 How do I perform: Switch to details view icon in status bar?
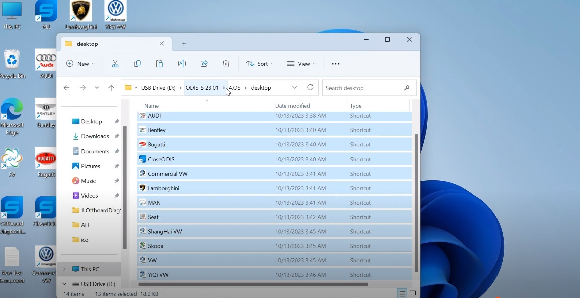402,294
